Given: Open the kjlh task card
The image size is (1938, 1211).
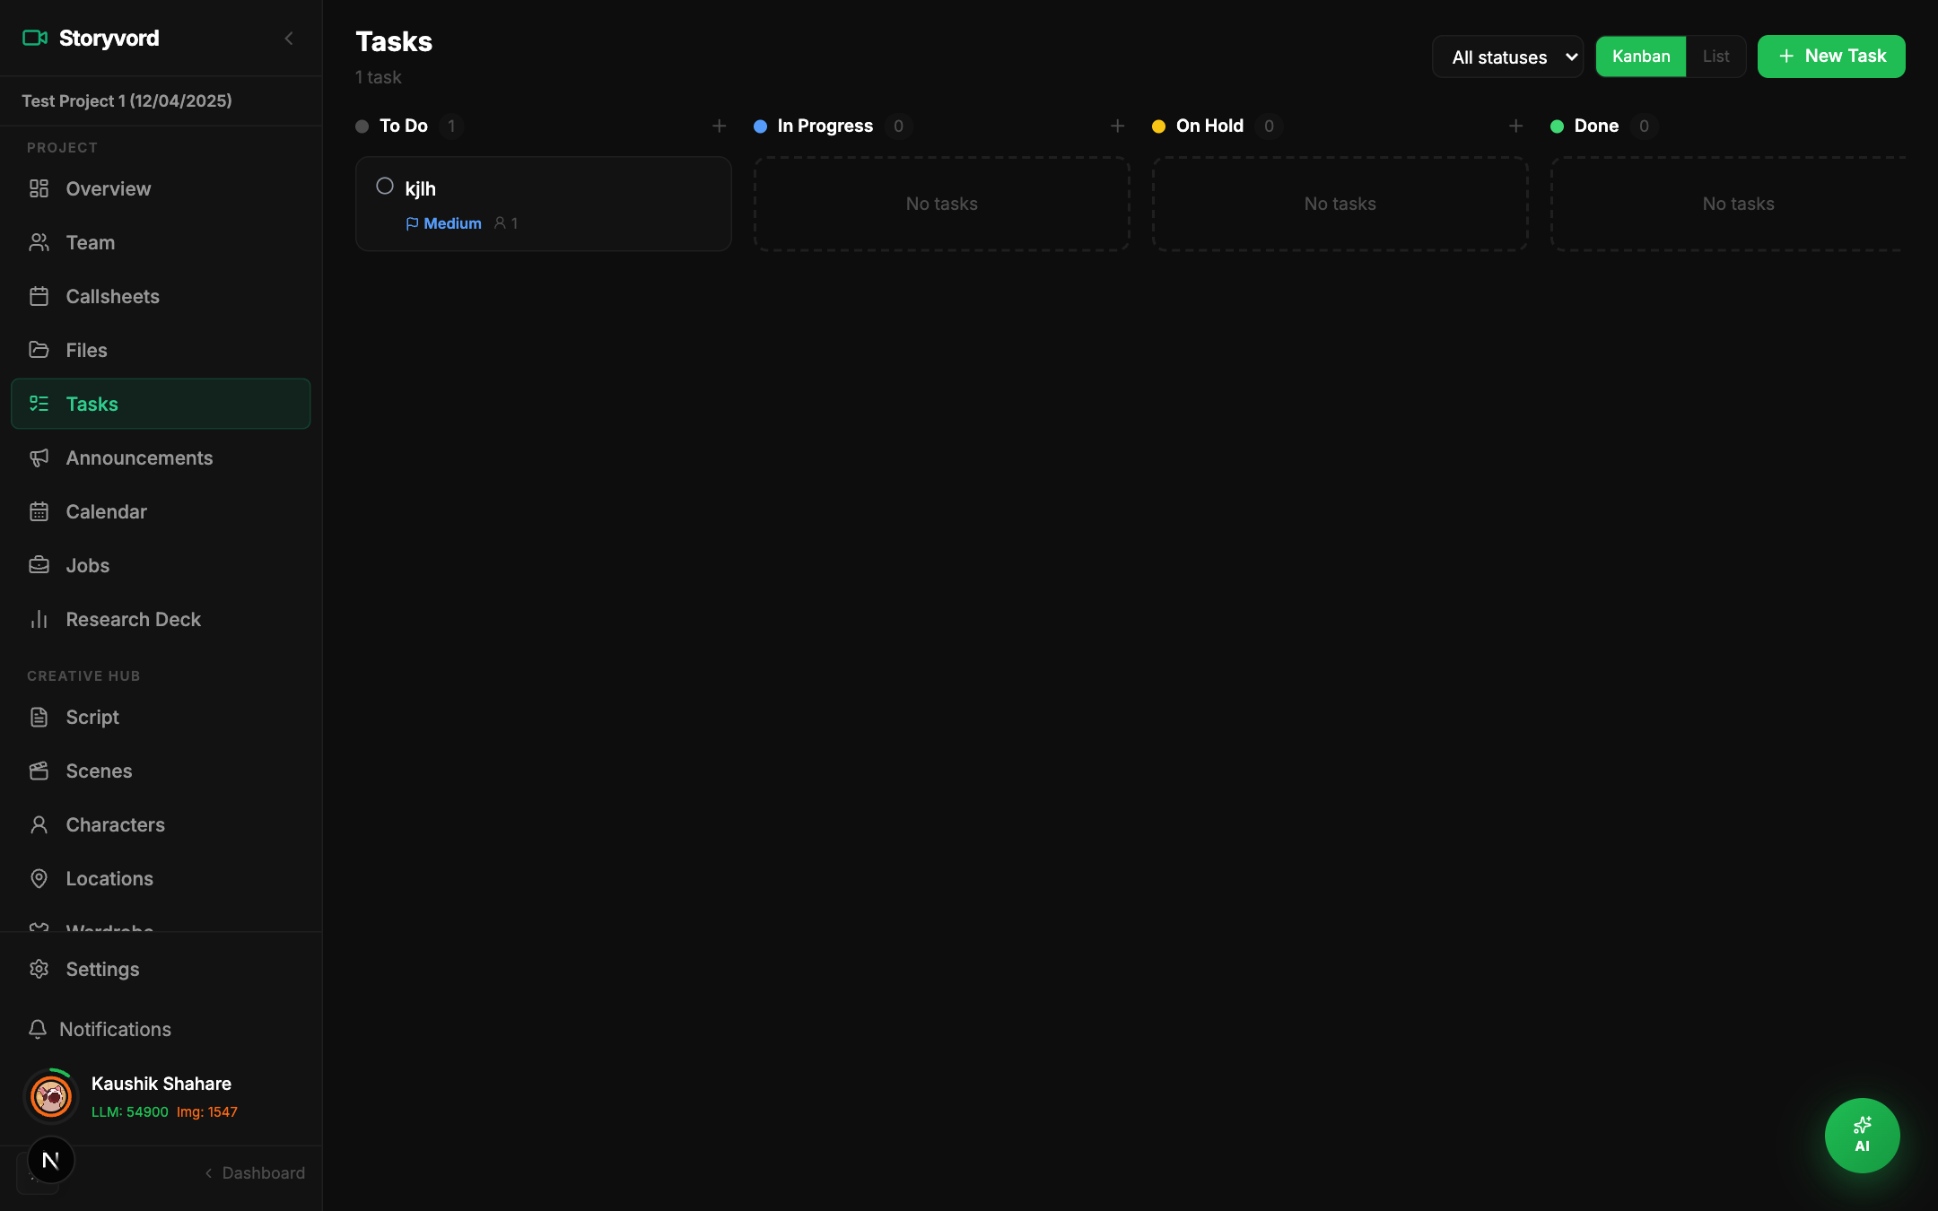Looking at the screenshot, I should coord(544,204).
